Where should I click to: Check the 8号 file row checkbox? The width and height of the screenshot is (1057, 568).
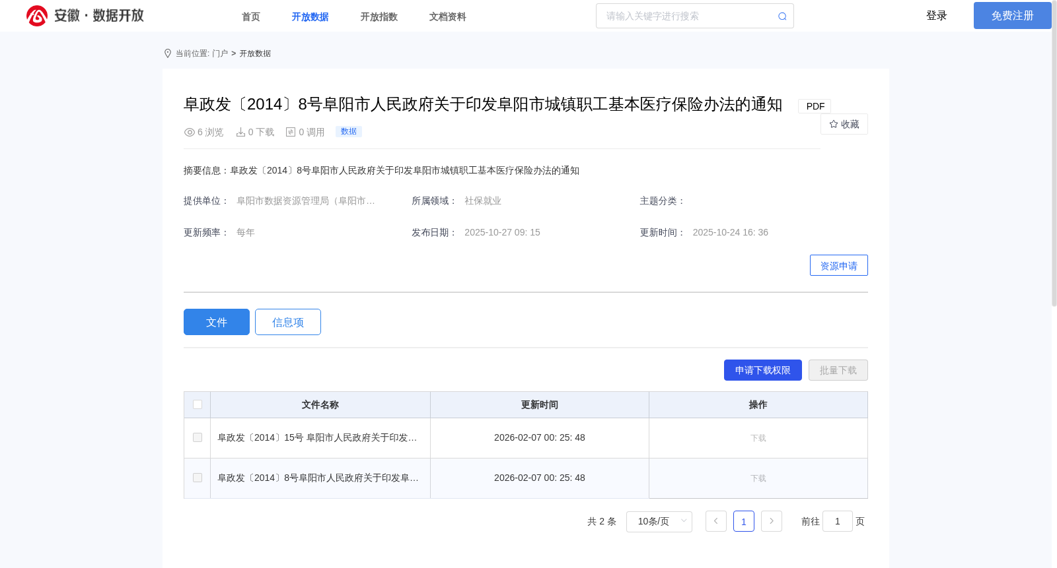198,478
